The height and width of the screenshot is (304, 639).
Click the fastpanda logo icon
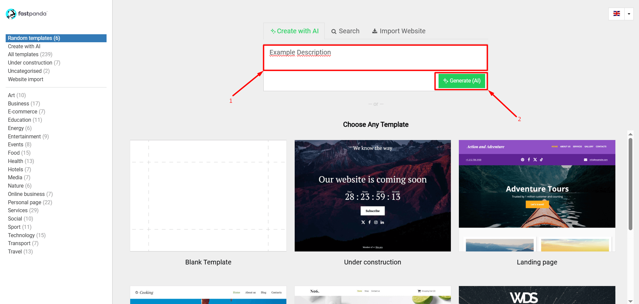[x=11, y=14]
